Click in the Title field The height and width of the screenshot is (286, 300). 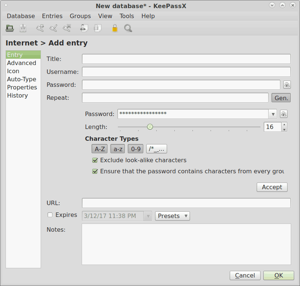click(x=186, y=59)
